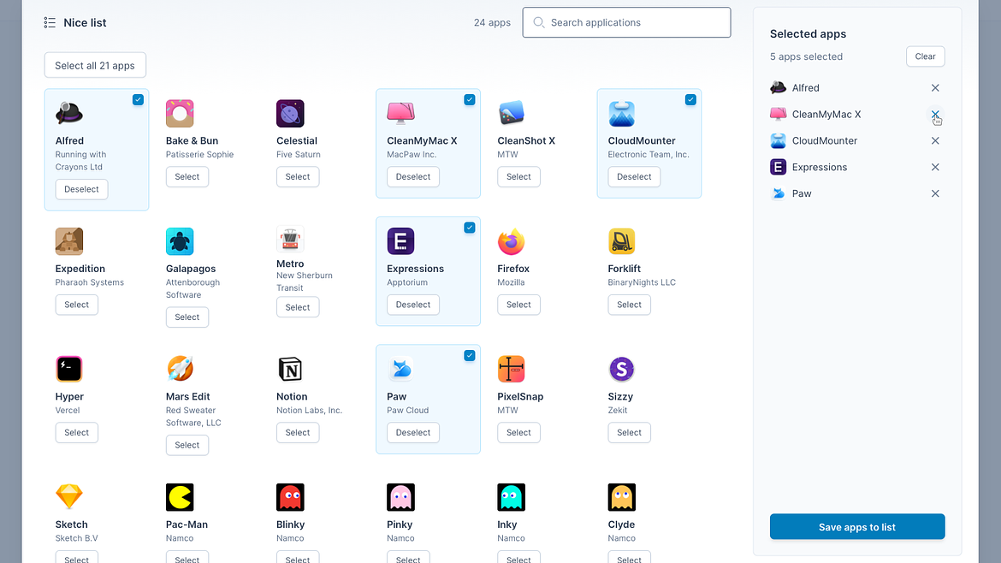Click the Pac-Man app icon
Viewport: 1001px width, 563px height.
coord(180,496)
